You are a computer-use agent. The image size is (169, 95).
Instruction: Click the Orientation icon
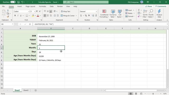[x=55, y=11]
